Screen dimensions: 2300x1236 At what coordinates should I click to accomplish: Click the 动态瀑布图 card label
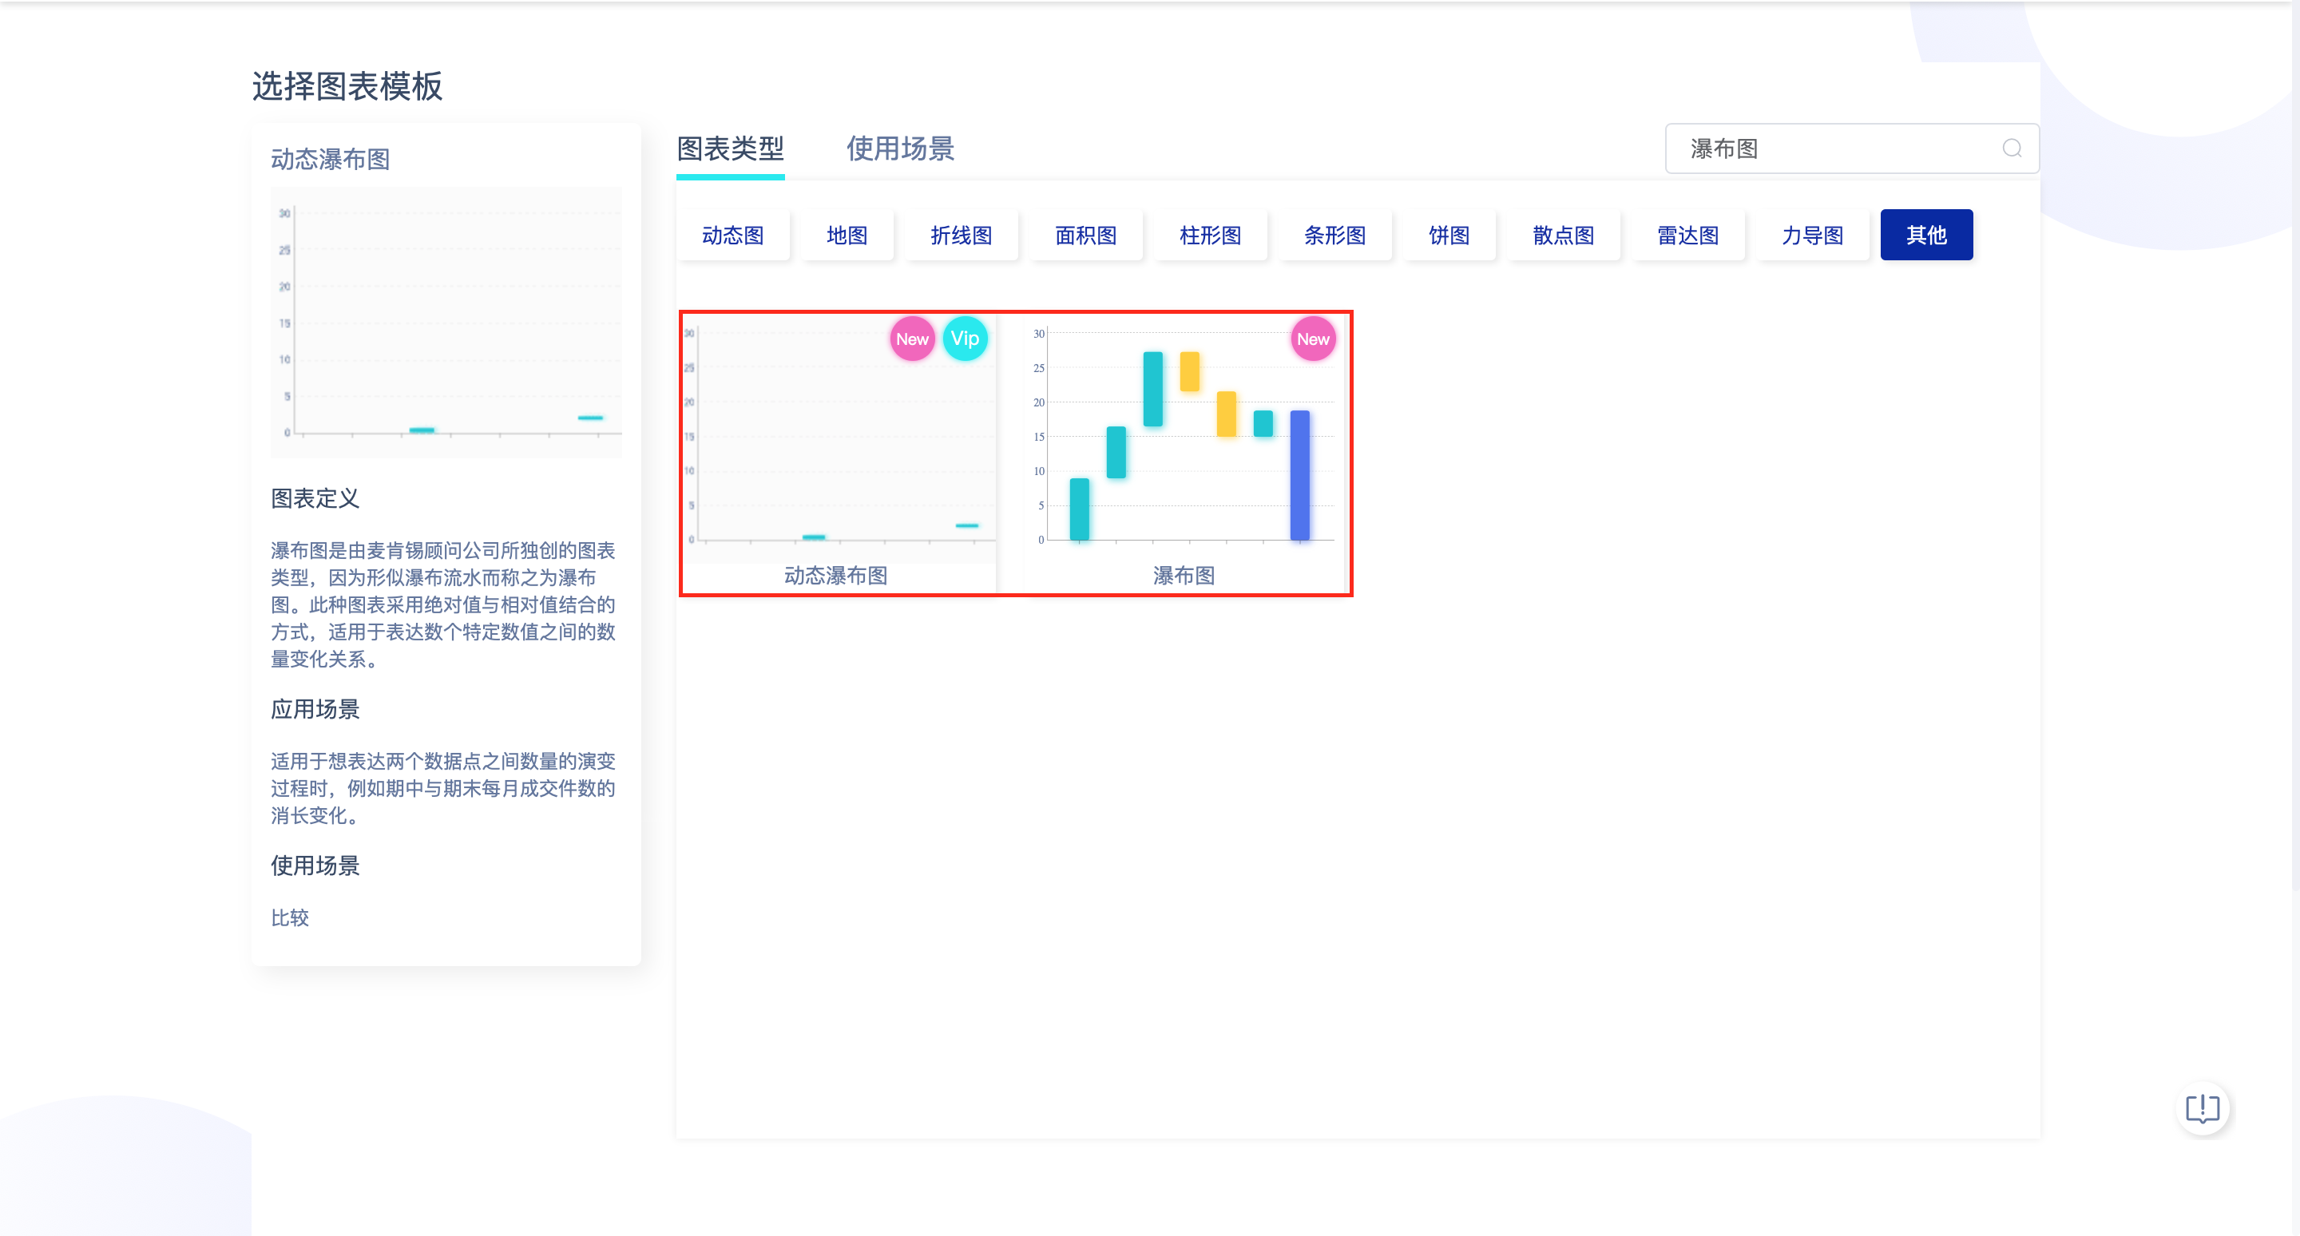coord(835,576)
